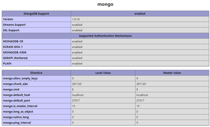
Task: Click the mongo.is_master_interval directive name
Action: (x=20, y=106)
